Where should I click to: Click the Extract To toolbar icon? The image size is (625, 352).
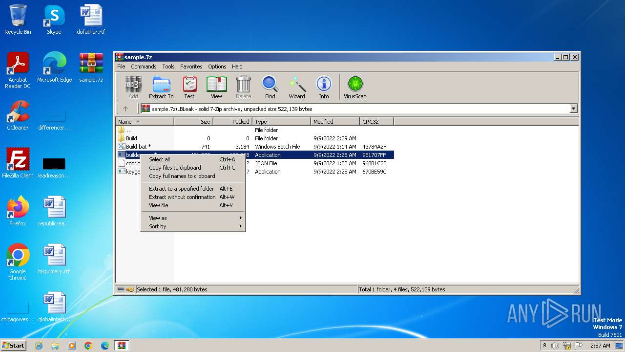(161, 88)
